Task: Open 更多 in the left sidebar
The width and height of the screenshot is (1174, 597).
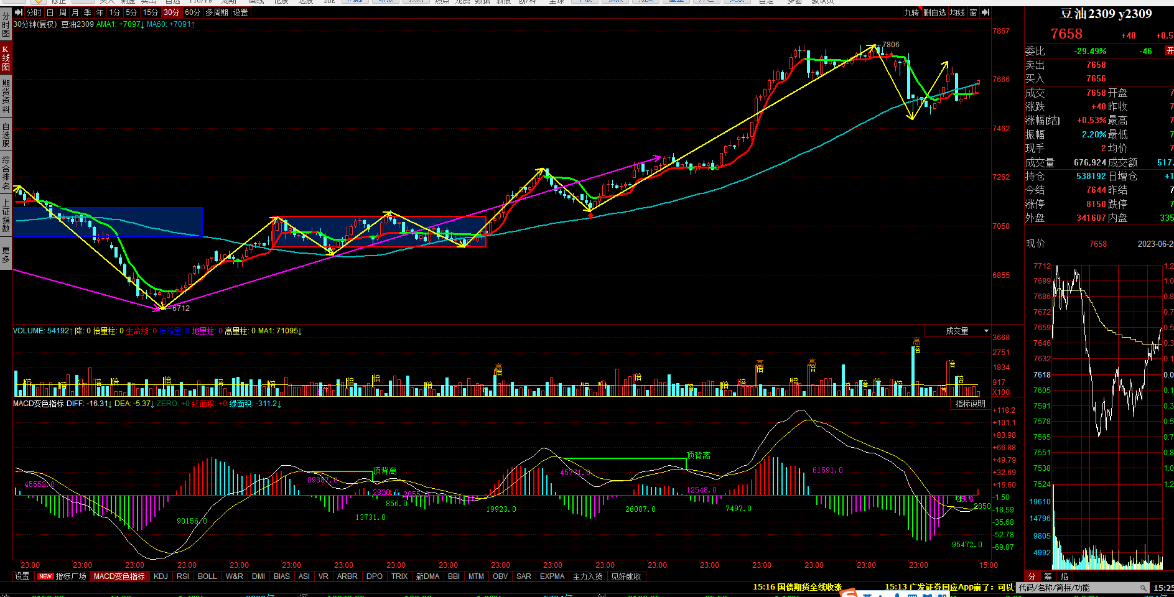Action: point(6,255)
